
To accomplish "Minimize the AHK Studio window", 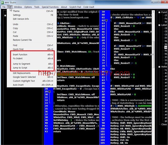I will click(154, 2).
